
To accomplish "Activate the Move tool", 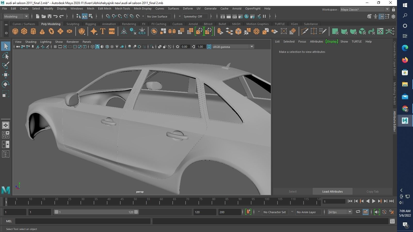I will pos(6,75).
